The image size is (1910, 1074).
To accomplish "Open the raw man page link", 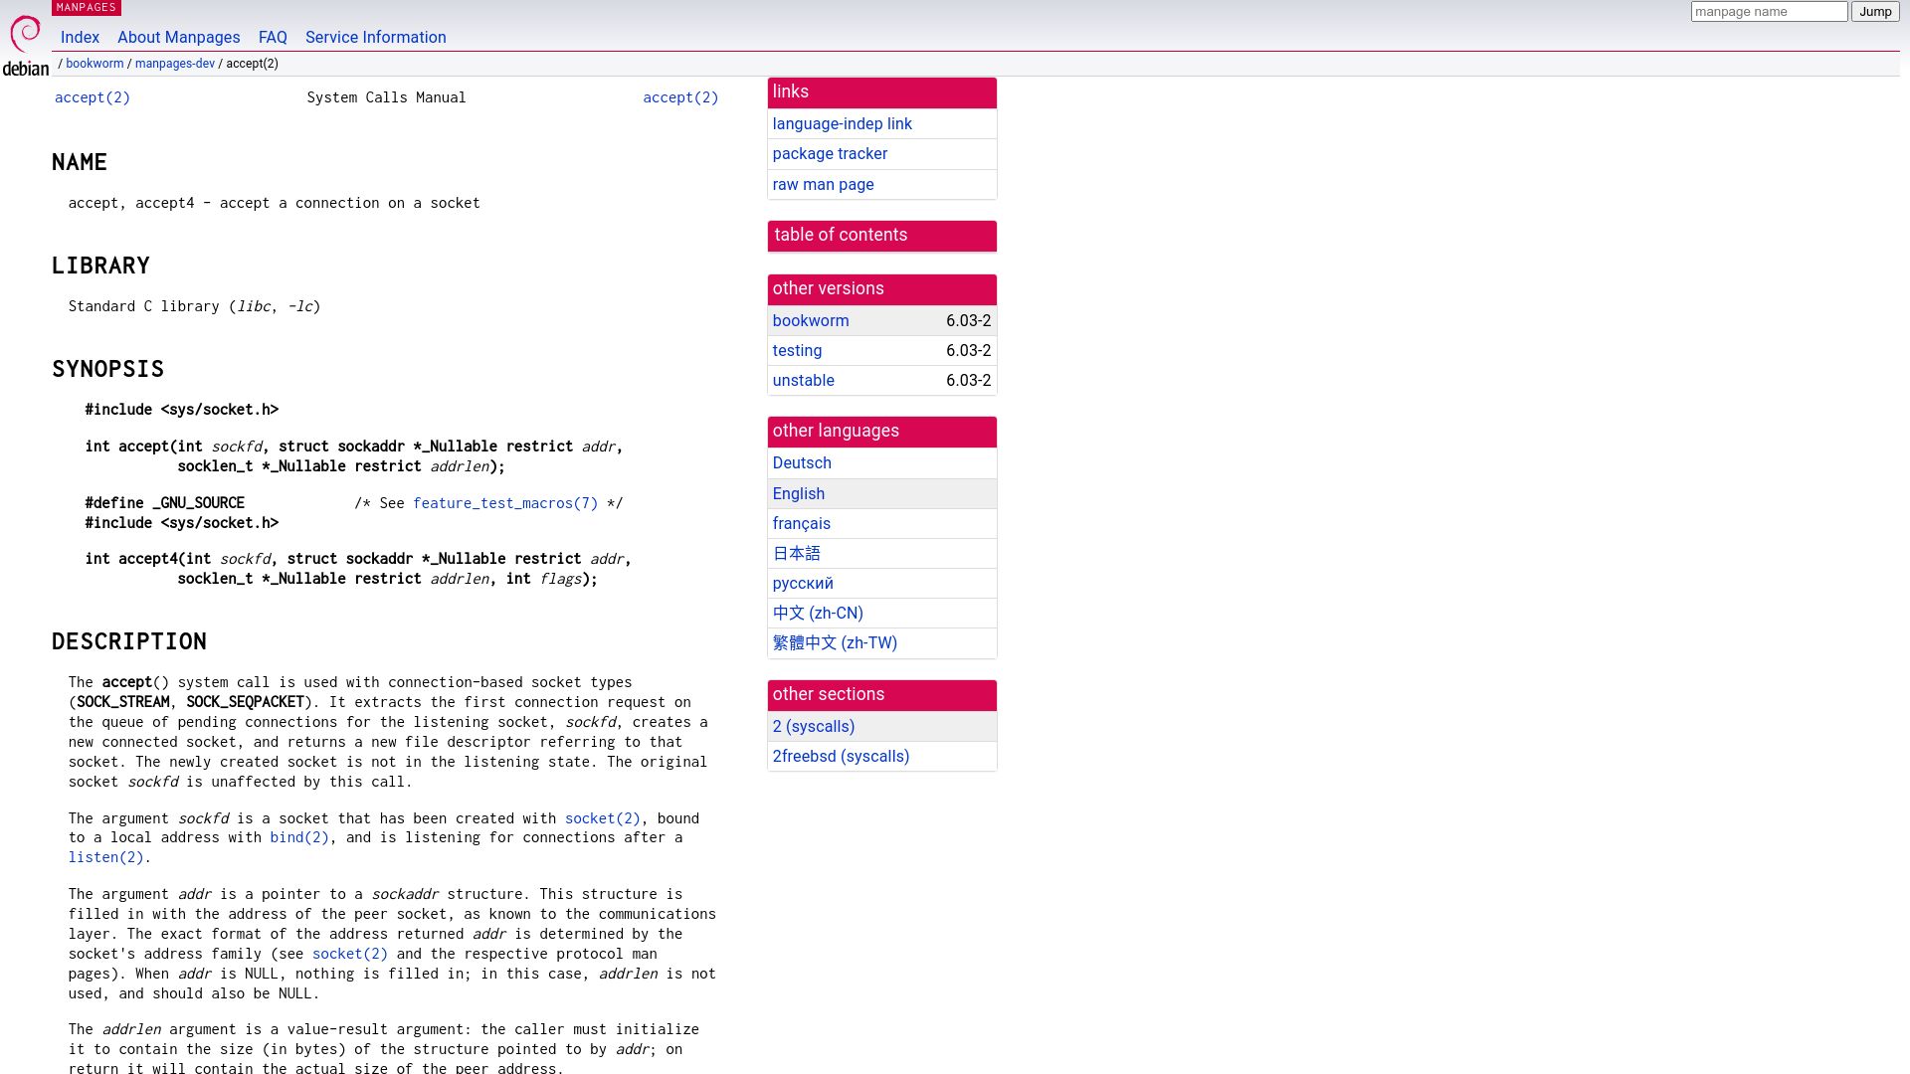I will pos(824,185).
